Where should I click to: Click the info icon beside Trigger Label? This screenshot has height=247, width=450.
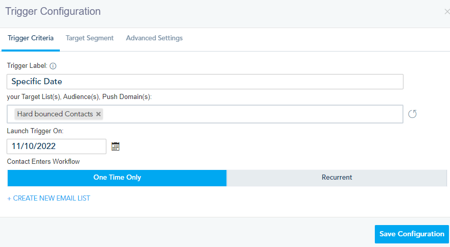(x=53, y=66)
